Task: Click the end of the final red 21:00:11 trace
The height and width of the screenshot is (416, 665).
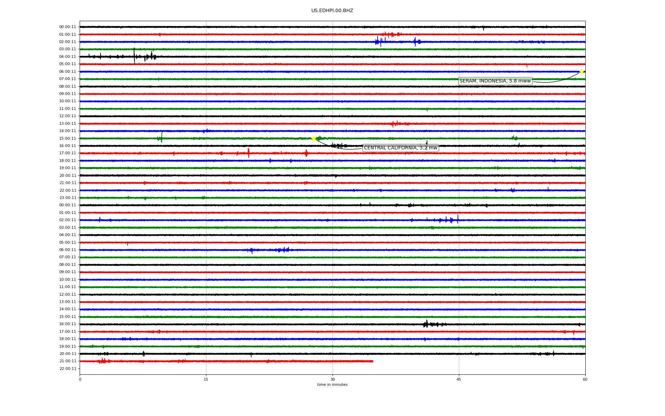Action: click(x=373, y=361)
